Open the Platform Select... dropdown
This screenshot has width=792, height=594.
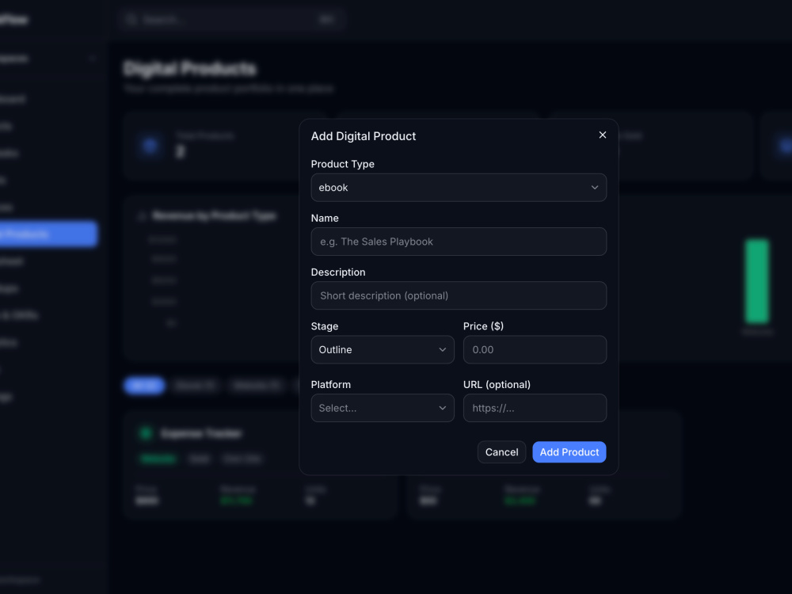(x=383, y=408)
